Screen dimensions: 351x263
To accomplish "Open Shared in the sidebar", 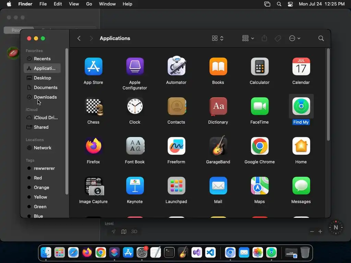I will click(42, 127).
